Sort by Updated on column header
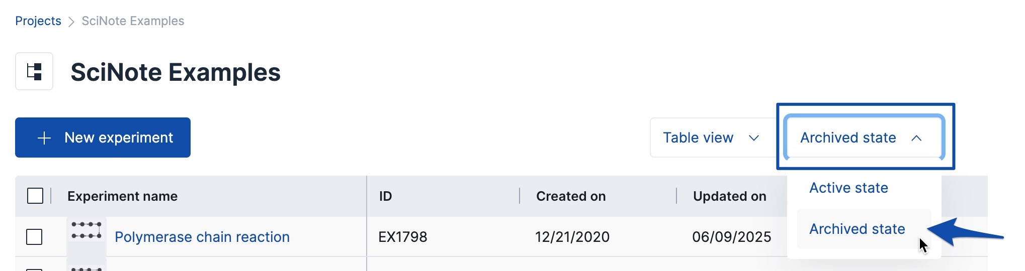The width and height of the screenshot is (1025, 271). pos(729,196)
